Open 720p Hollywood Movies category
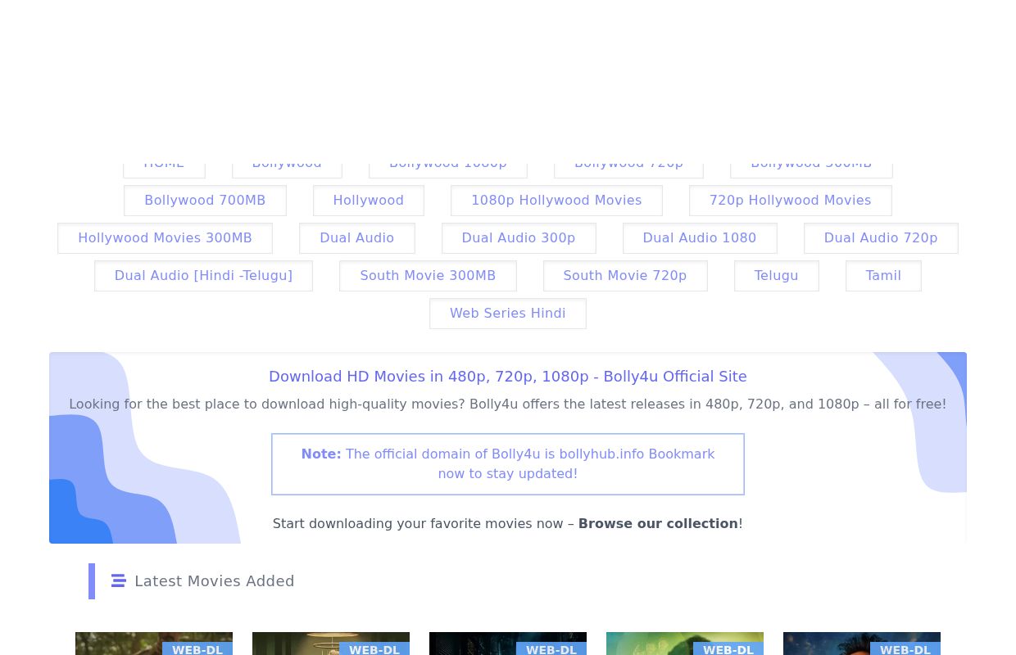1016x655 pixels. pyautogui.click(x=790, y=201)
